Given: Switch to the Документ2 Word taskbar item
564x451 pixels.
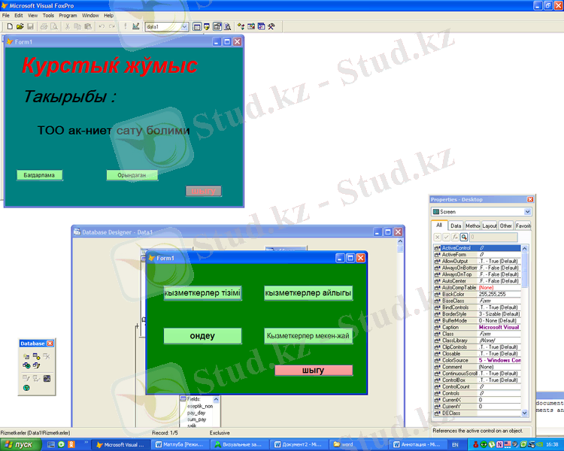Looking at the screenshot, I should (x=298, y=445).
